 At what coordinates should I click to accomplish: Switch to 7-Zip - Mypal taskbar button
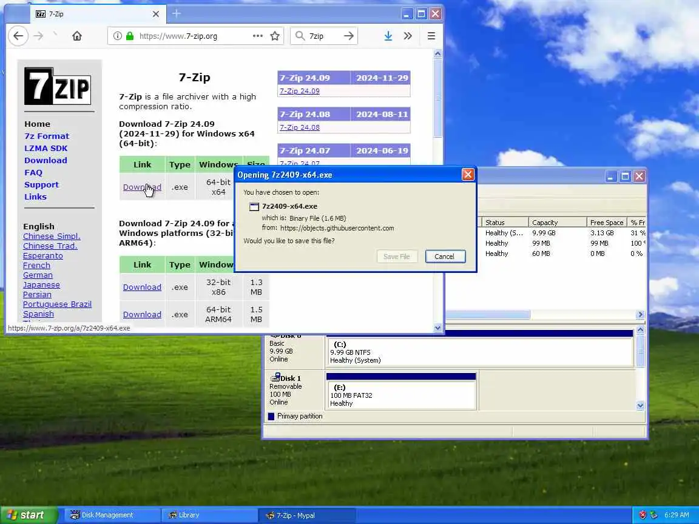click(308, 515)
